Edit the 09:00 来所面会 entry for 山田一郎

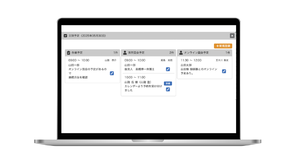(x=168, y=69)
